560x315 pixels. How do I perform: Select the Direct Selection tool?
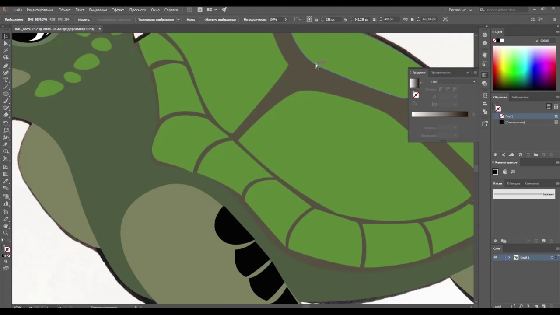[x=6, y=44]
